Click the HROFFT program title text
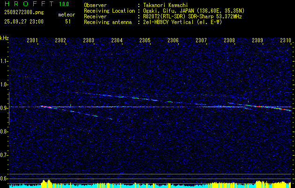 (29, 4)
